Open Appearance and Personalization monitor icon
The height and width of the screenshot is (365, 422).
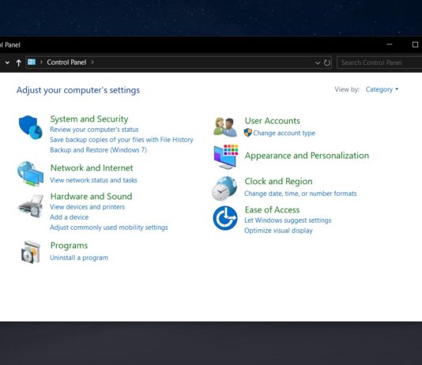[x=226, y=156]
